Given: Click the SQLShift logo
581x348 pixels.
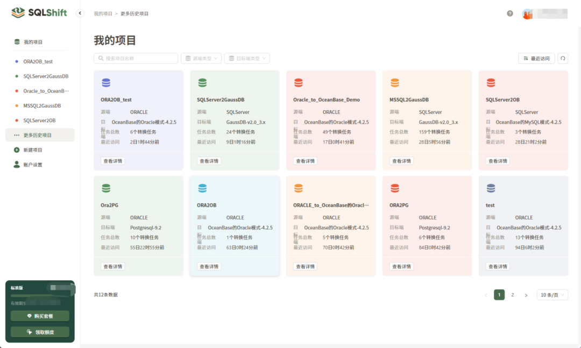Looking at the screenshot, I should point(39,12).
